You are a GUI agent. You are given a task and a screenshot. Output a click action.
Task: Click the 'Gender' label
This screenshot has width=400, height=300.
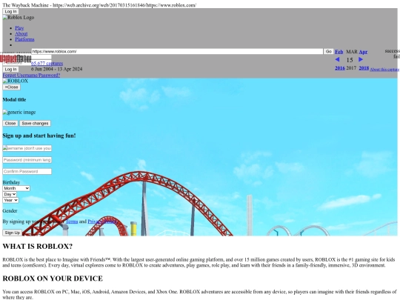[x=10, y=210]
